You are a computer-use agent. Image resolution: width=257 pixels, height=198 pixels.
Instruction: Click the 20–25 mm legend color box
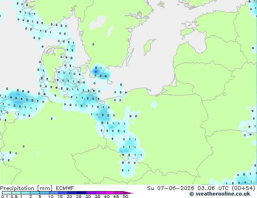click(x=73, y=193)
